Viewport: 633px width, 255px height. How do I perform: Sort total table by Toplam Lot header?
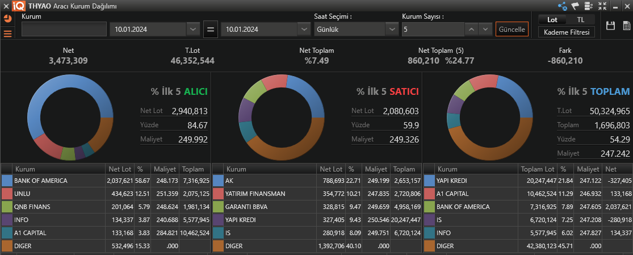538,169
